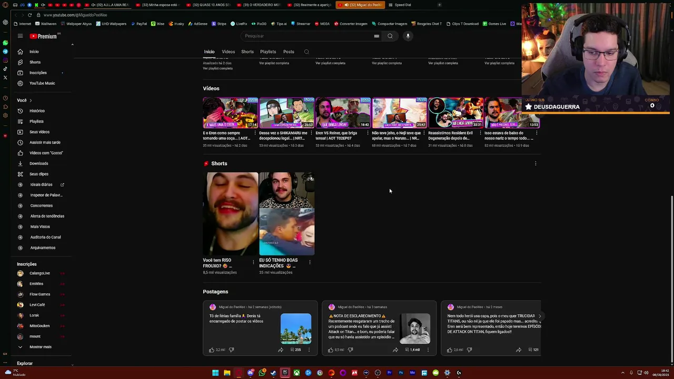Open Playlists in the left sidebar
674x379 pixels.
[36, 122]
